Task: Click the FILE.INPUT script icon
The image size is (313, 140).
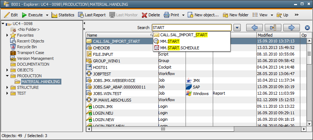Action: [89, 54]
